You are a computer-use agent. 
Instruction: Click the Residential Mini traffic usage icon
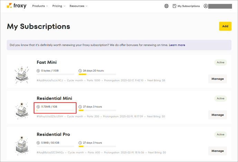click(38, 107)
